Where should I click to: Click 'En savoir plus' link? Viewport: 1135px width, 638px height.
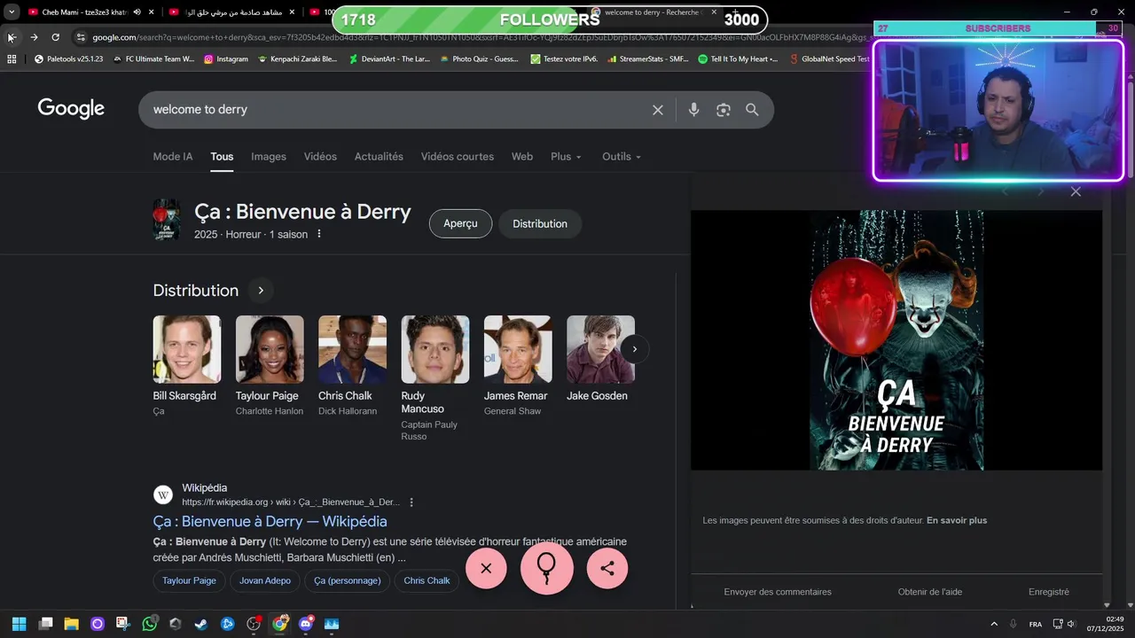pyautogui.click(x=956, y=520)
